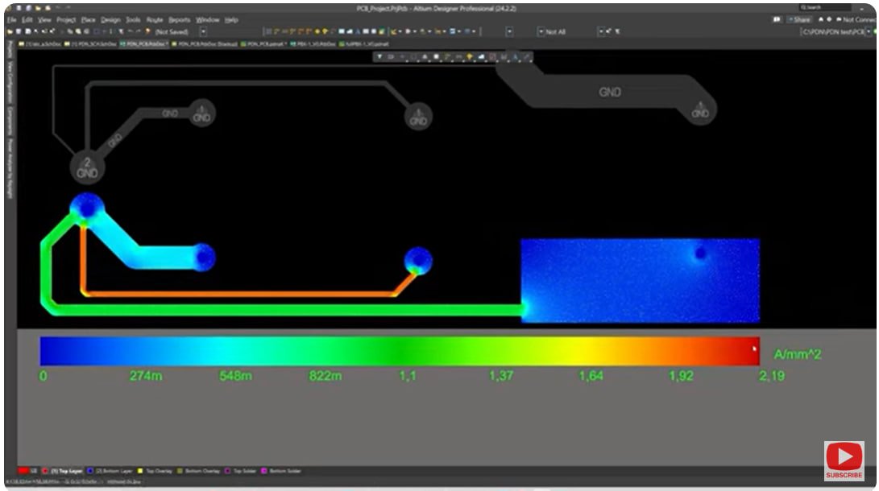Screen dimensions: 879x491
Task: Click the blue A text icon on floating toolbar
Action: point(516,58)
